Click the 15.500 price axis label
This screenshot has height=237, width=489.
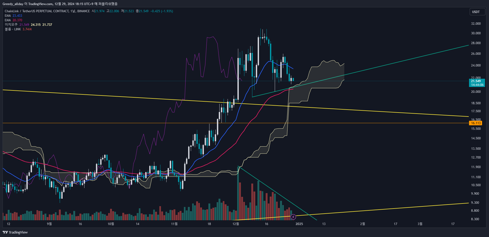point(476,129)
